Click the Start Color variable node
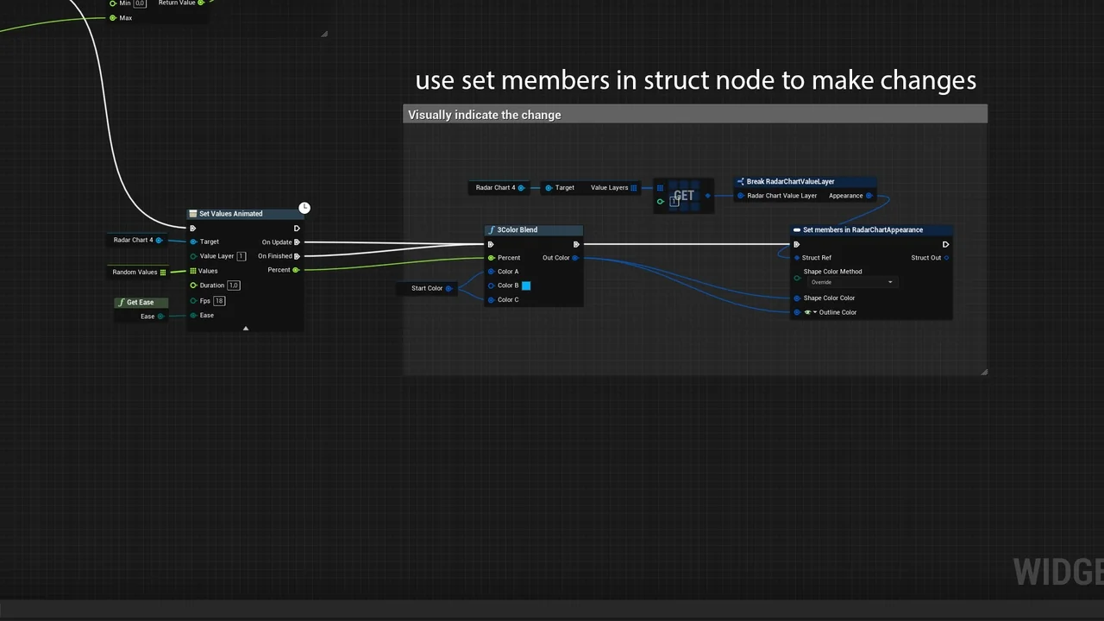 click(x=427, y=288)
